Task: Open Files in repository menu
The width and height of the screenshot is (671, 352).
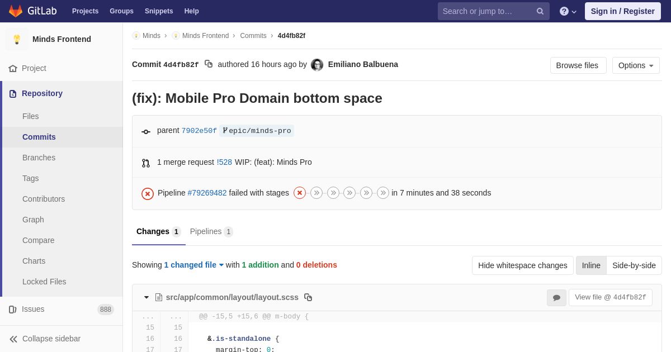Action: coord(31,116)
